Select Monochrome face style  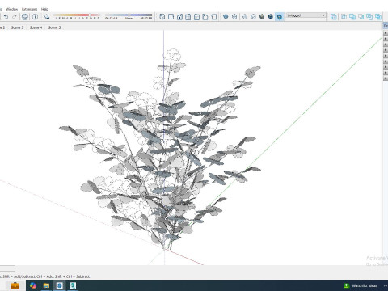[280, 17]
